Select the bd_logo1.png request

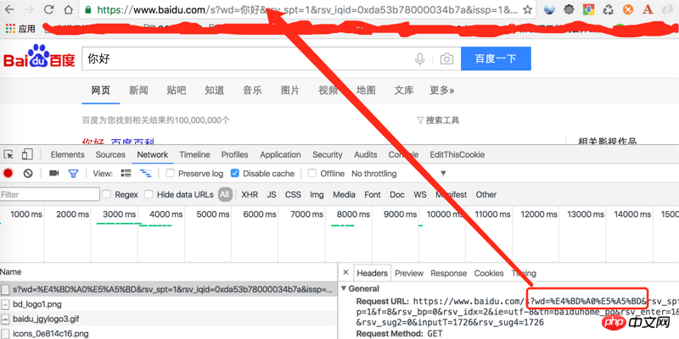pos(168,304)
